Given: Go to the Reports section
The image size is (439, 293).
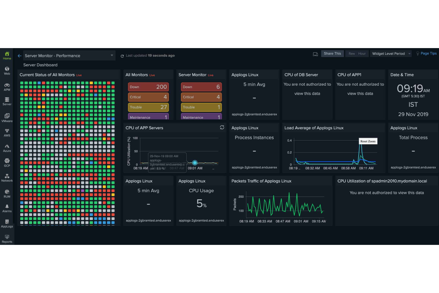Looking at the screenshot, I should (7, 239).
